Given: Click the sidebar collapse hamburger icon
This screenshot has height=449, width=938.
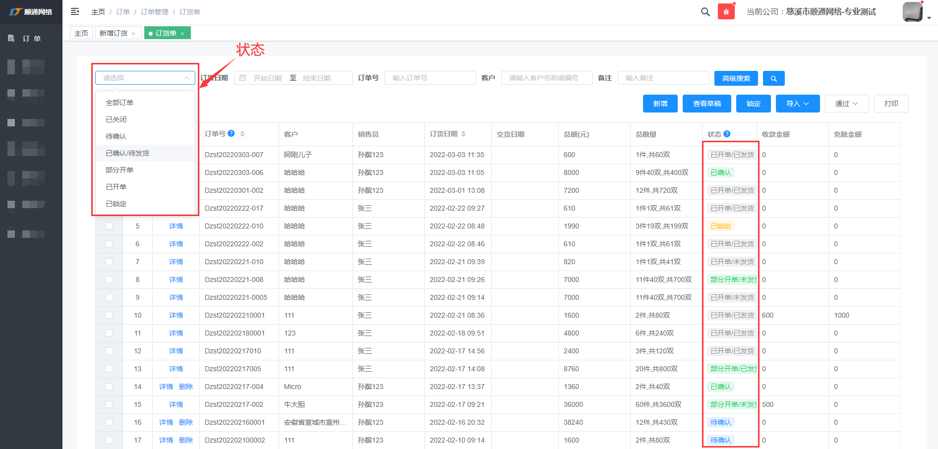Looking at the screenshot, I should (x=75, y=11).
